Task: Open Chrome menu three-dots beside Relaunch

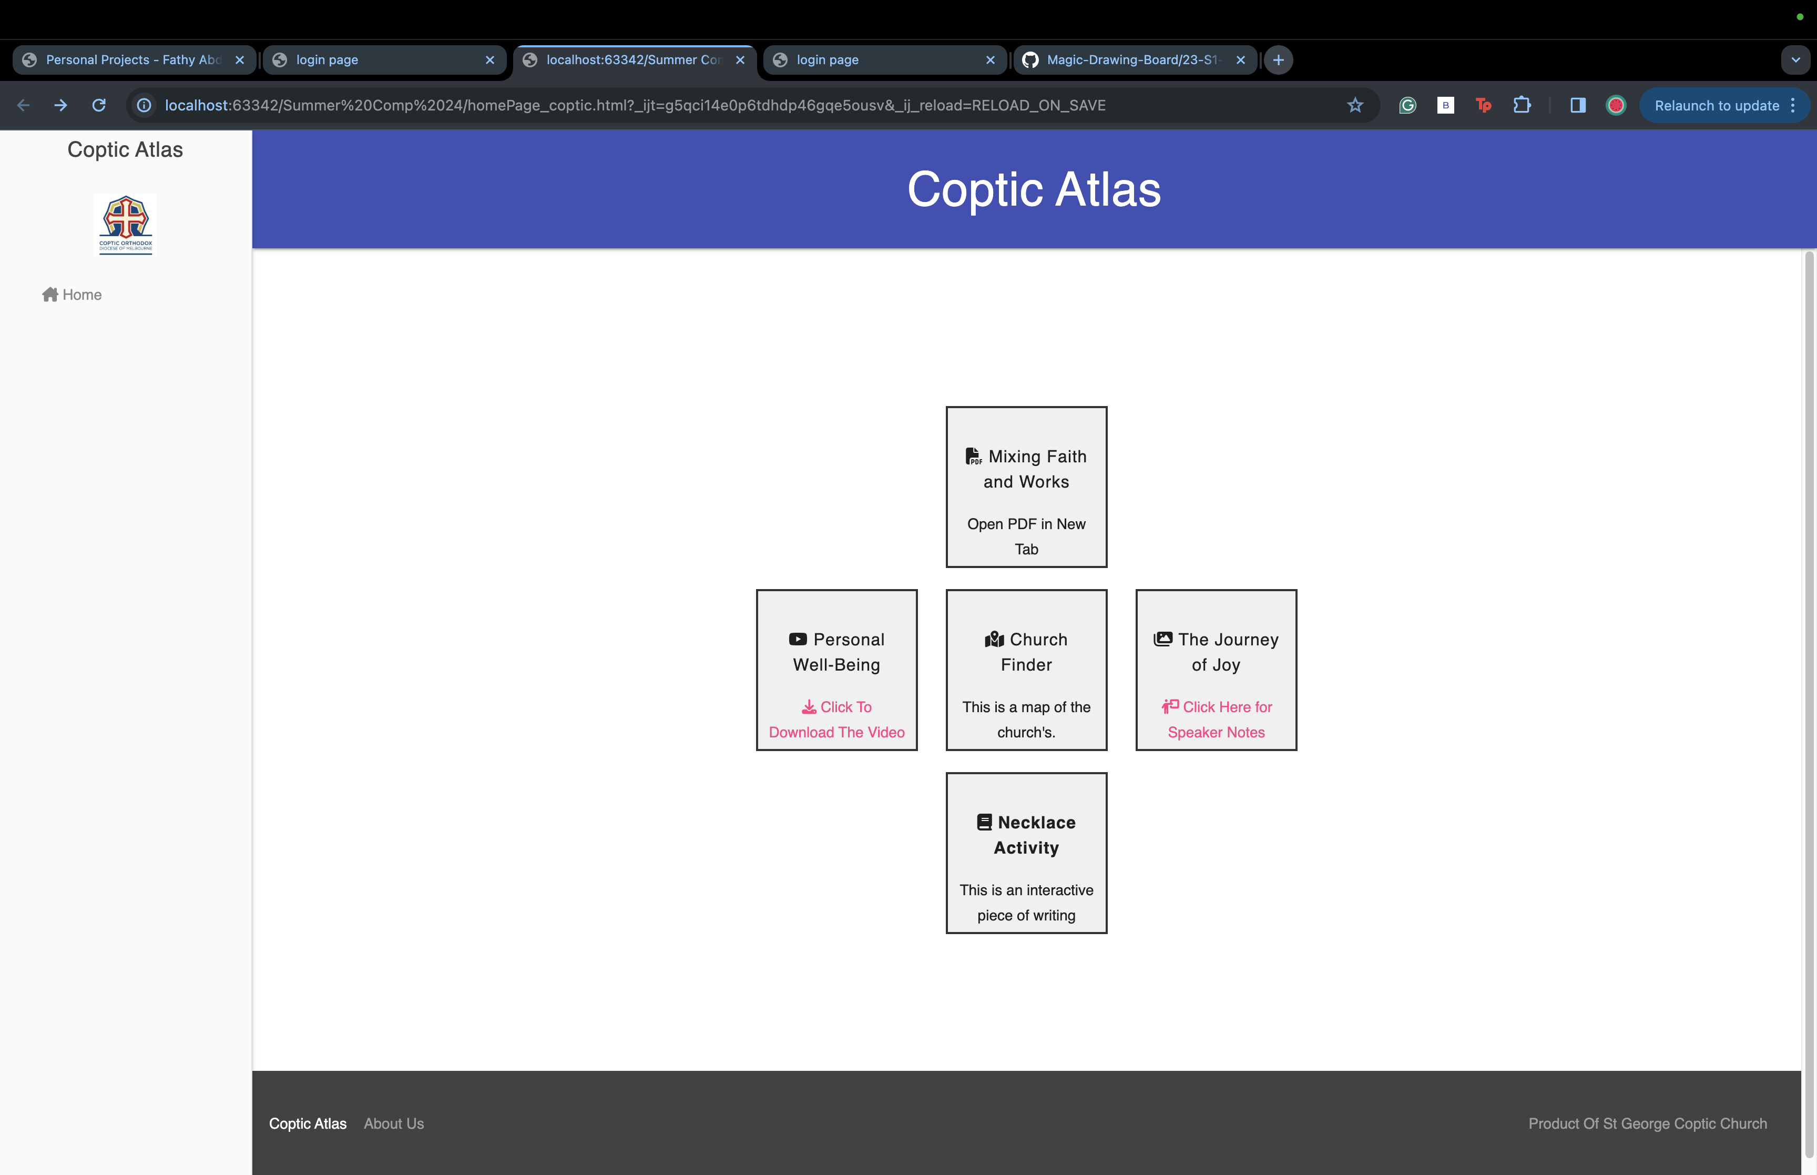Action: coord(1793,105)
